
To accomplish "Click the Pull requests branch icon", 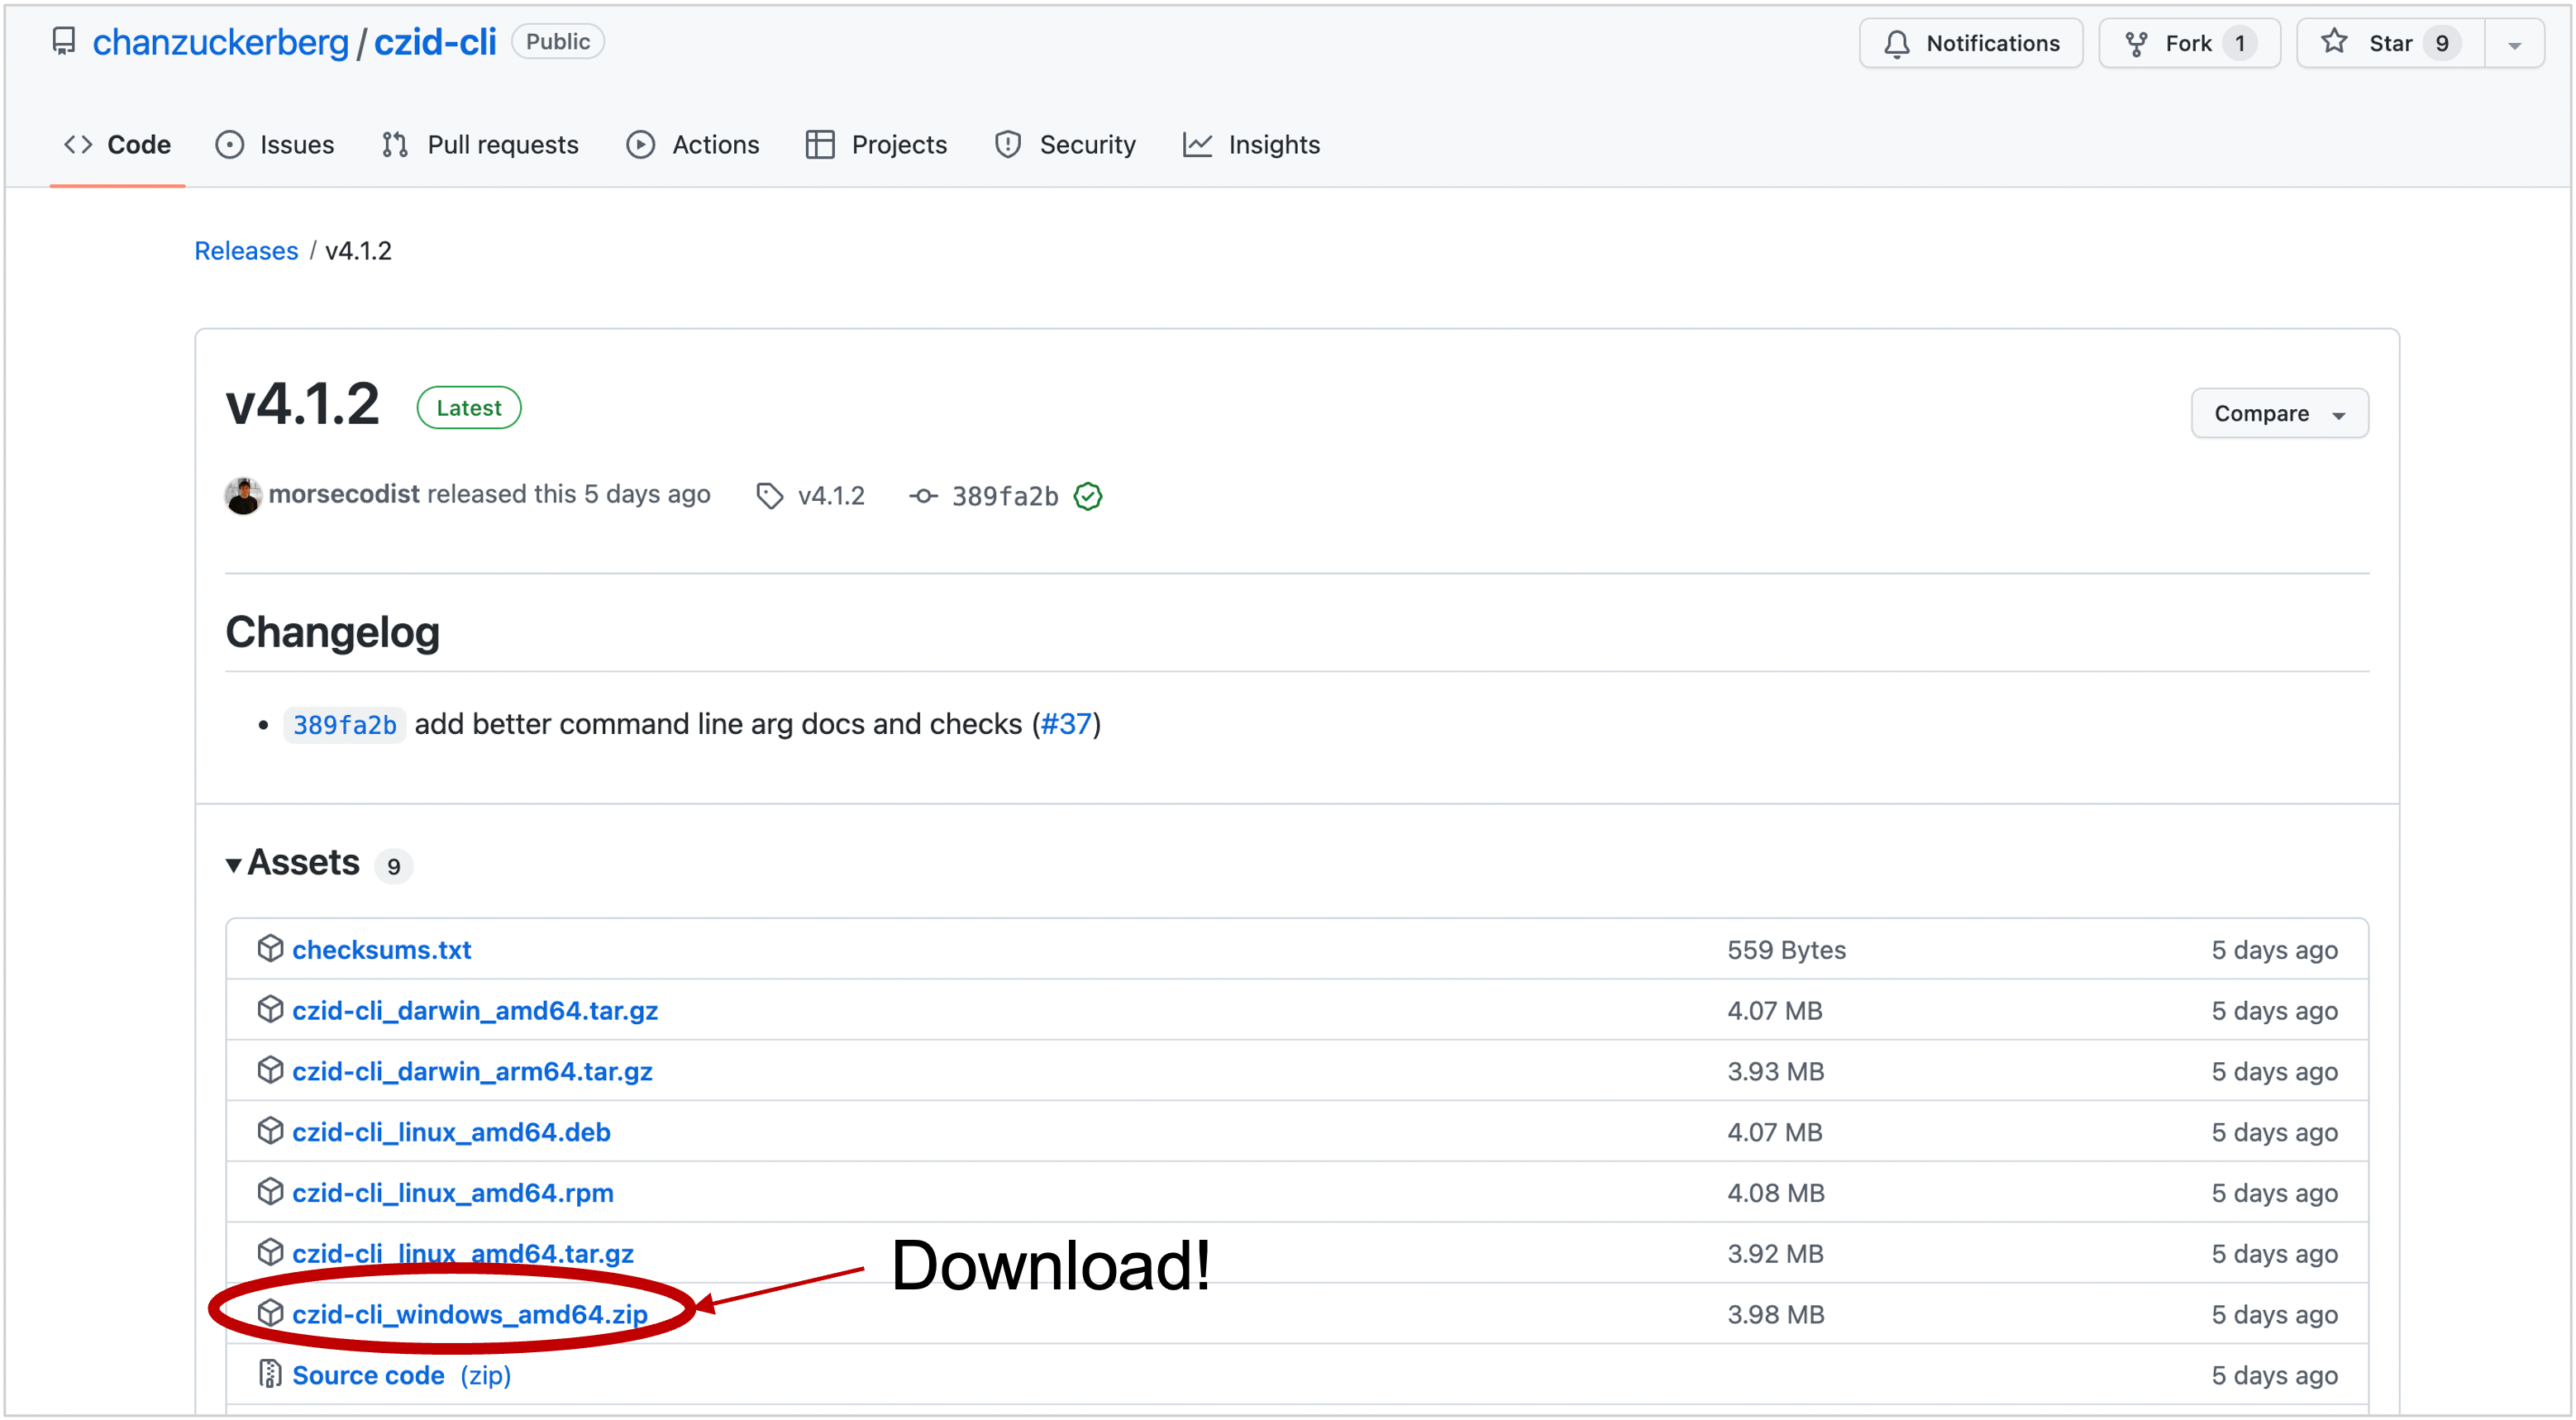I will (394, 145).
